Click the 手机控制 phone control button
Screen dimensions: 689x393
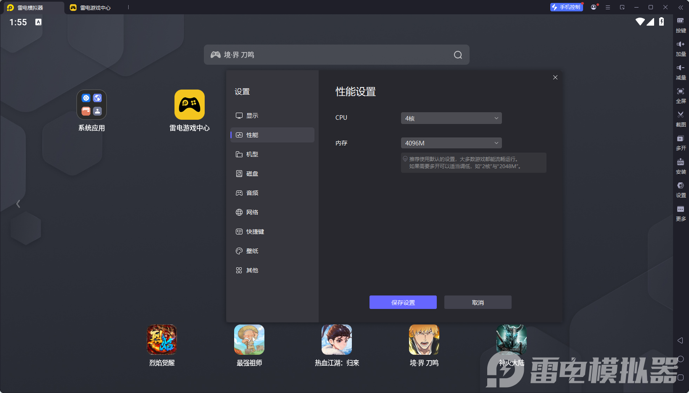[566, 7]
